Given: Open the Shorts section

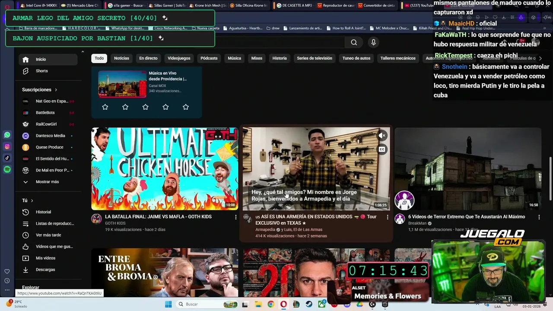Looking at the screenshot, I should [x=48, y=71].
